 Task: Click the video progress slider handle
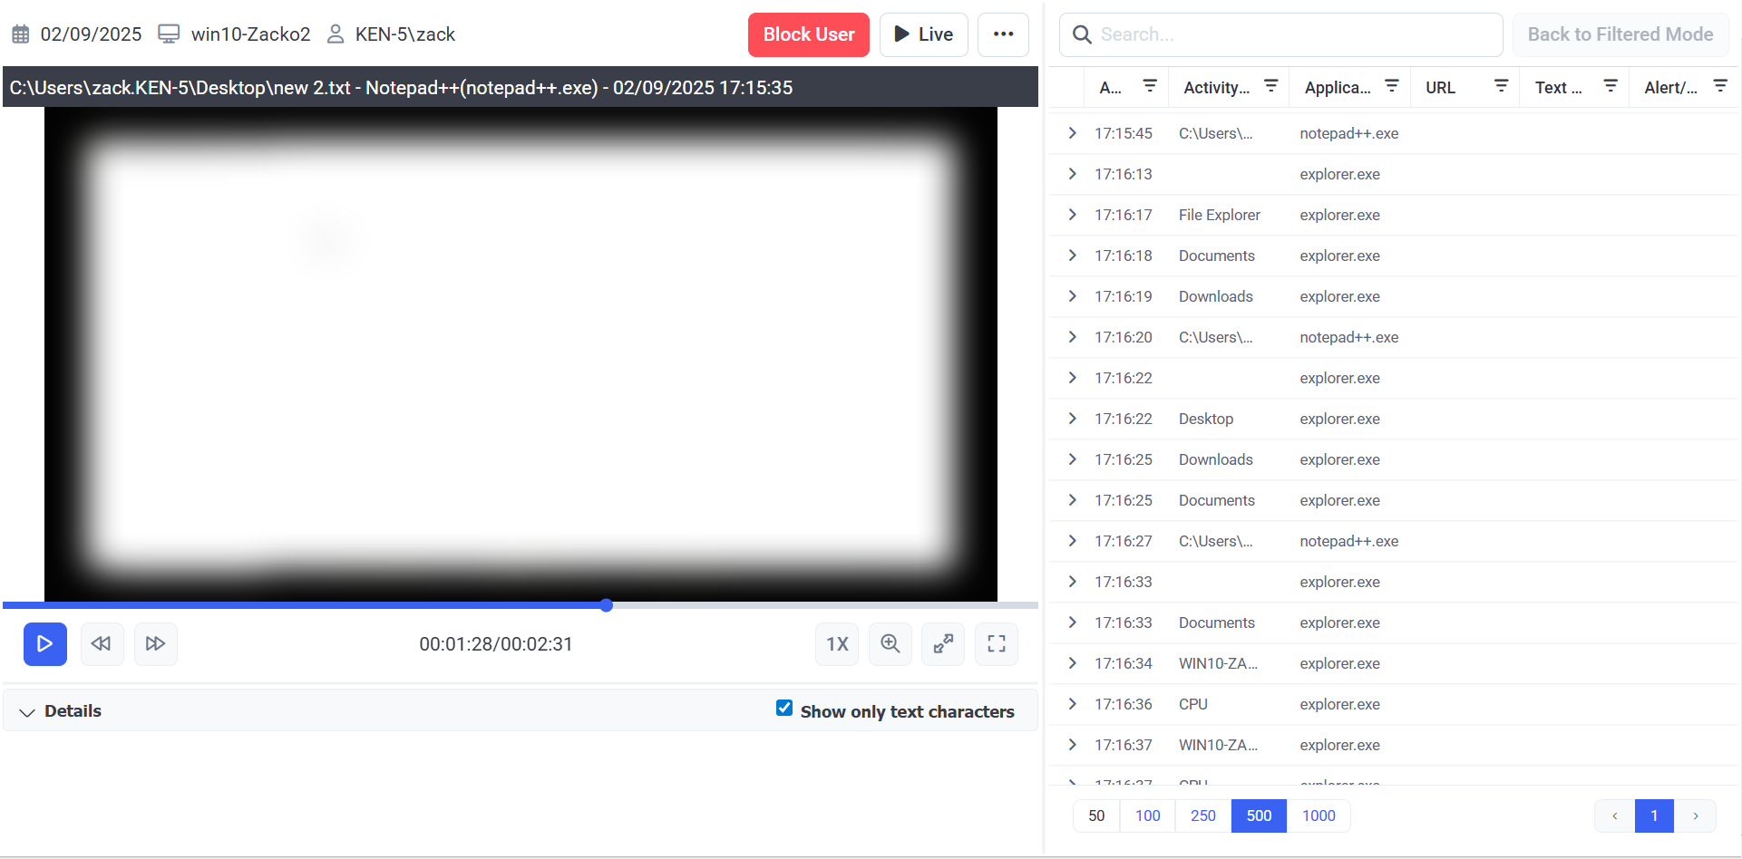click(x=607, y=605)
